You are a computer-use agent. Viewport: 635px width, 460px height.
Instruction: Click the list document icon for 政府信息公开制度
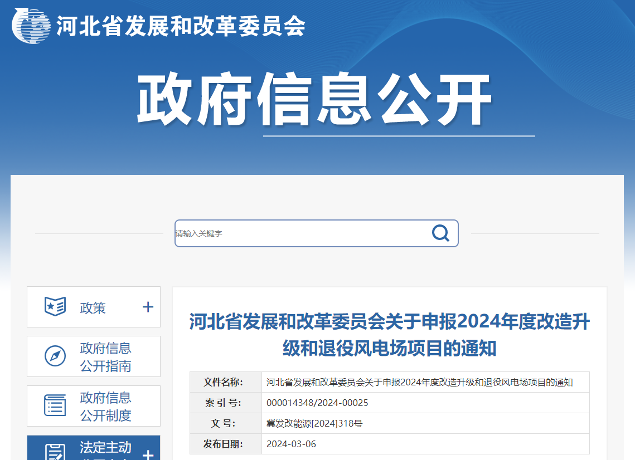pos(55,405)
